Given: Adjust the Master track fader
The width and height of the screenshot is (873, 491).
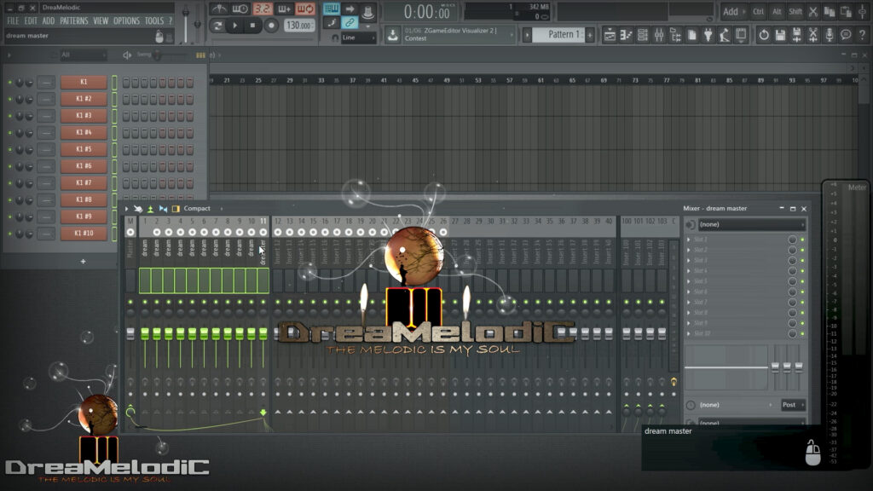Looking at the screenshot, I should pos(130,333).
